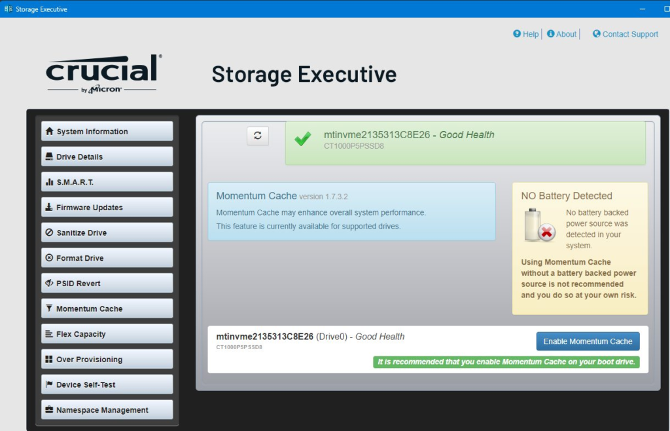
Task: Click the funnel icon beside Momentum Cache
Action: (49, 308)
